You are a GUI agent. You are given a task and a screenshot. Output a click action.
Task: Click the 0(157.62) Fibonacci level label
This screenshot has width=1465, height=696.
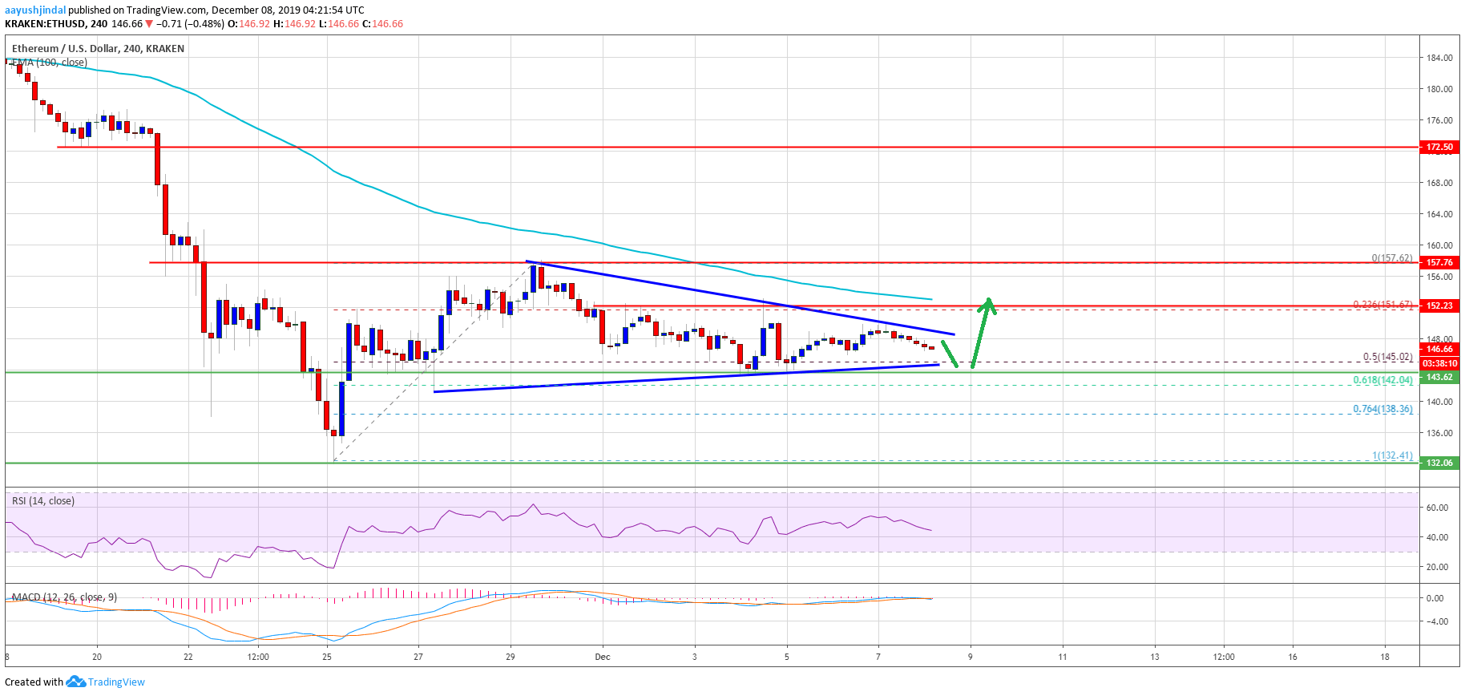(x=1392, y=258)
